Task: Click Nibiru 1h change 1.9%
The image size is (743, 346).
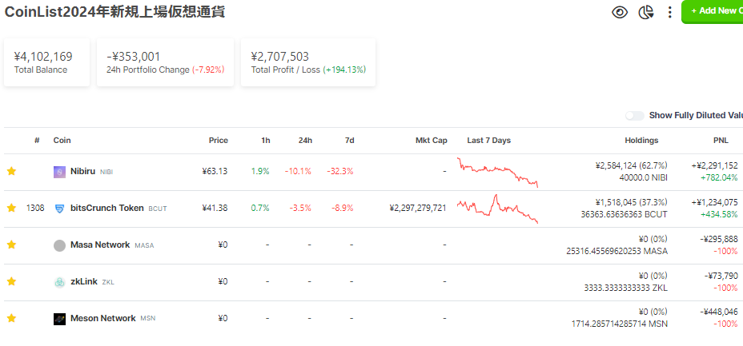Action: [260, 171]
